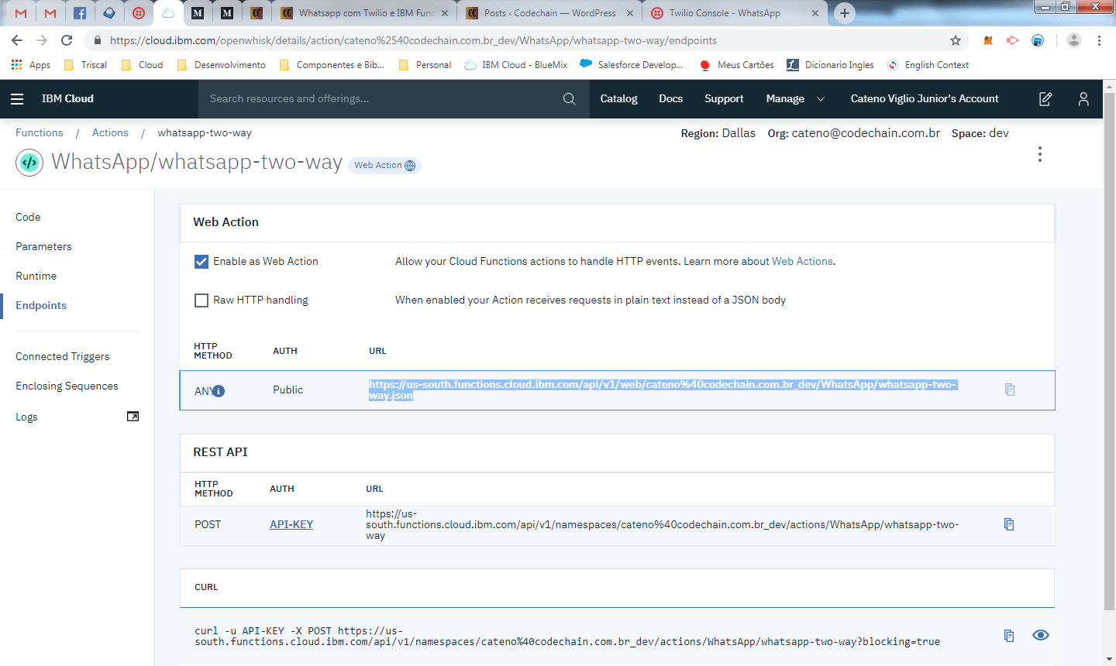This screenshot has width=1116, height=666.
Task: Click the Functions breadcrumb
Action: click(x=40, y=133)
